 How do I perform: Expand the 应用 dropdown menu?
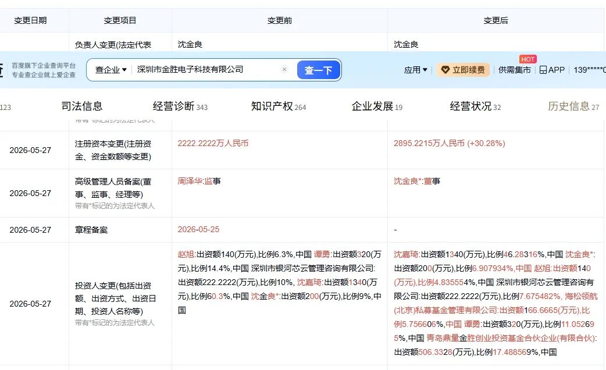415,70
